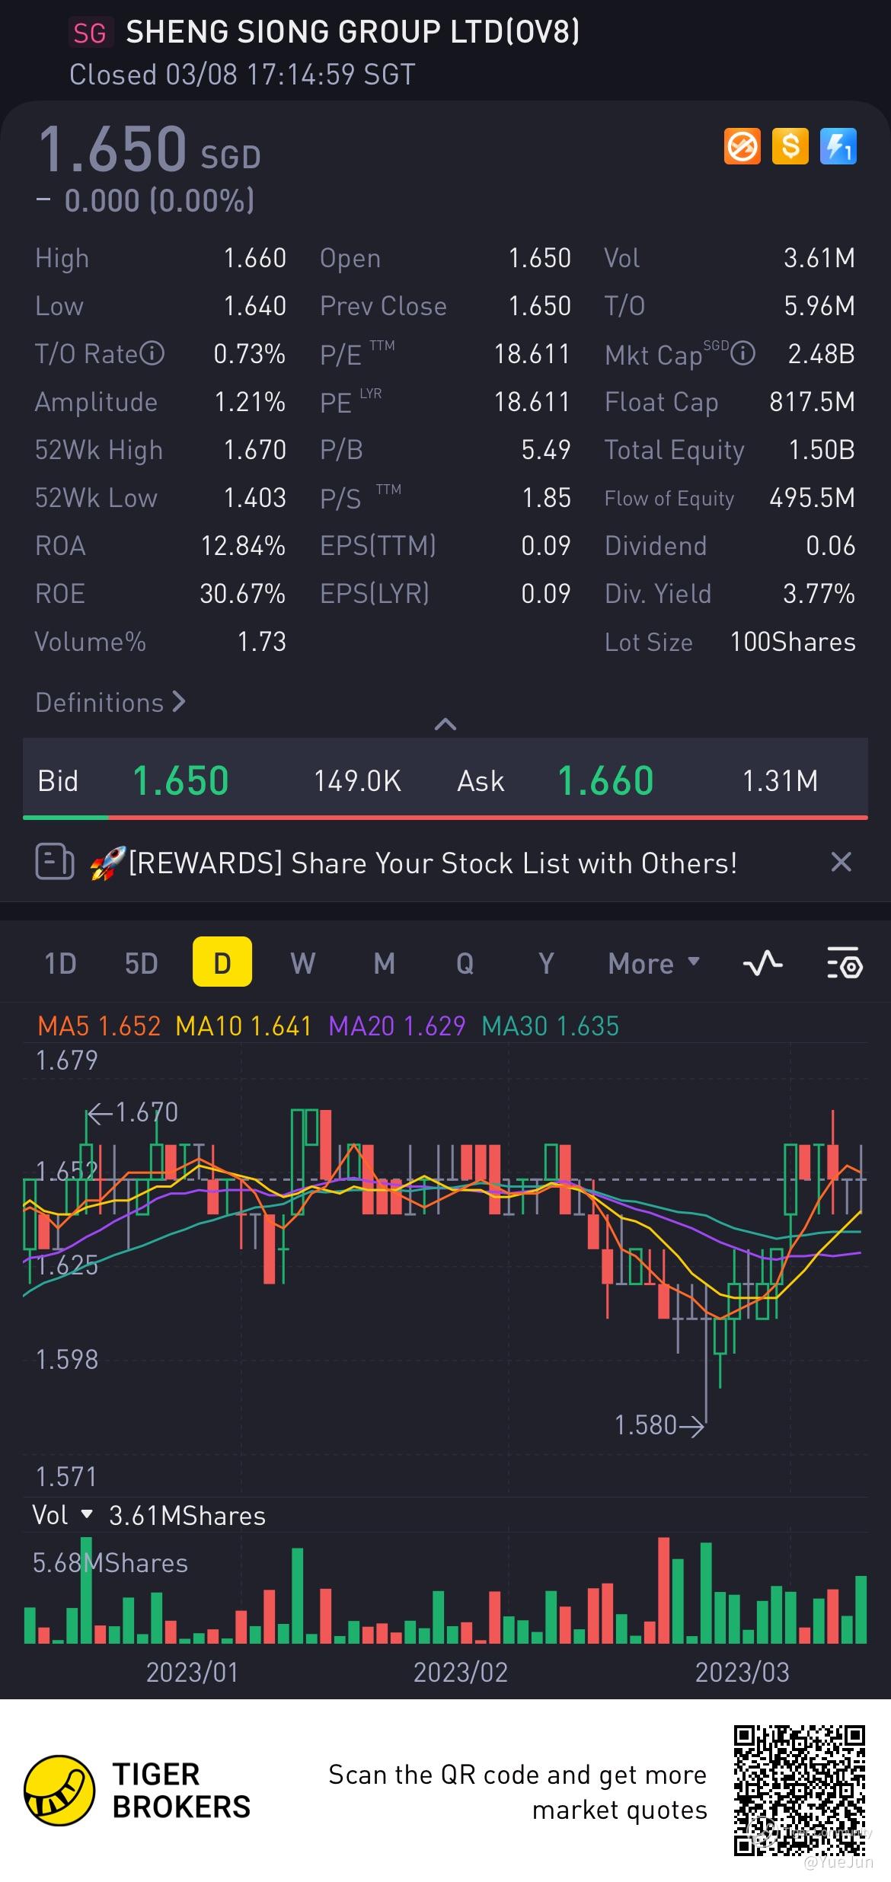Tap the bid/ask ratio bar
891x1882 pixels.
pos(445,817)
